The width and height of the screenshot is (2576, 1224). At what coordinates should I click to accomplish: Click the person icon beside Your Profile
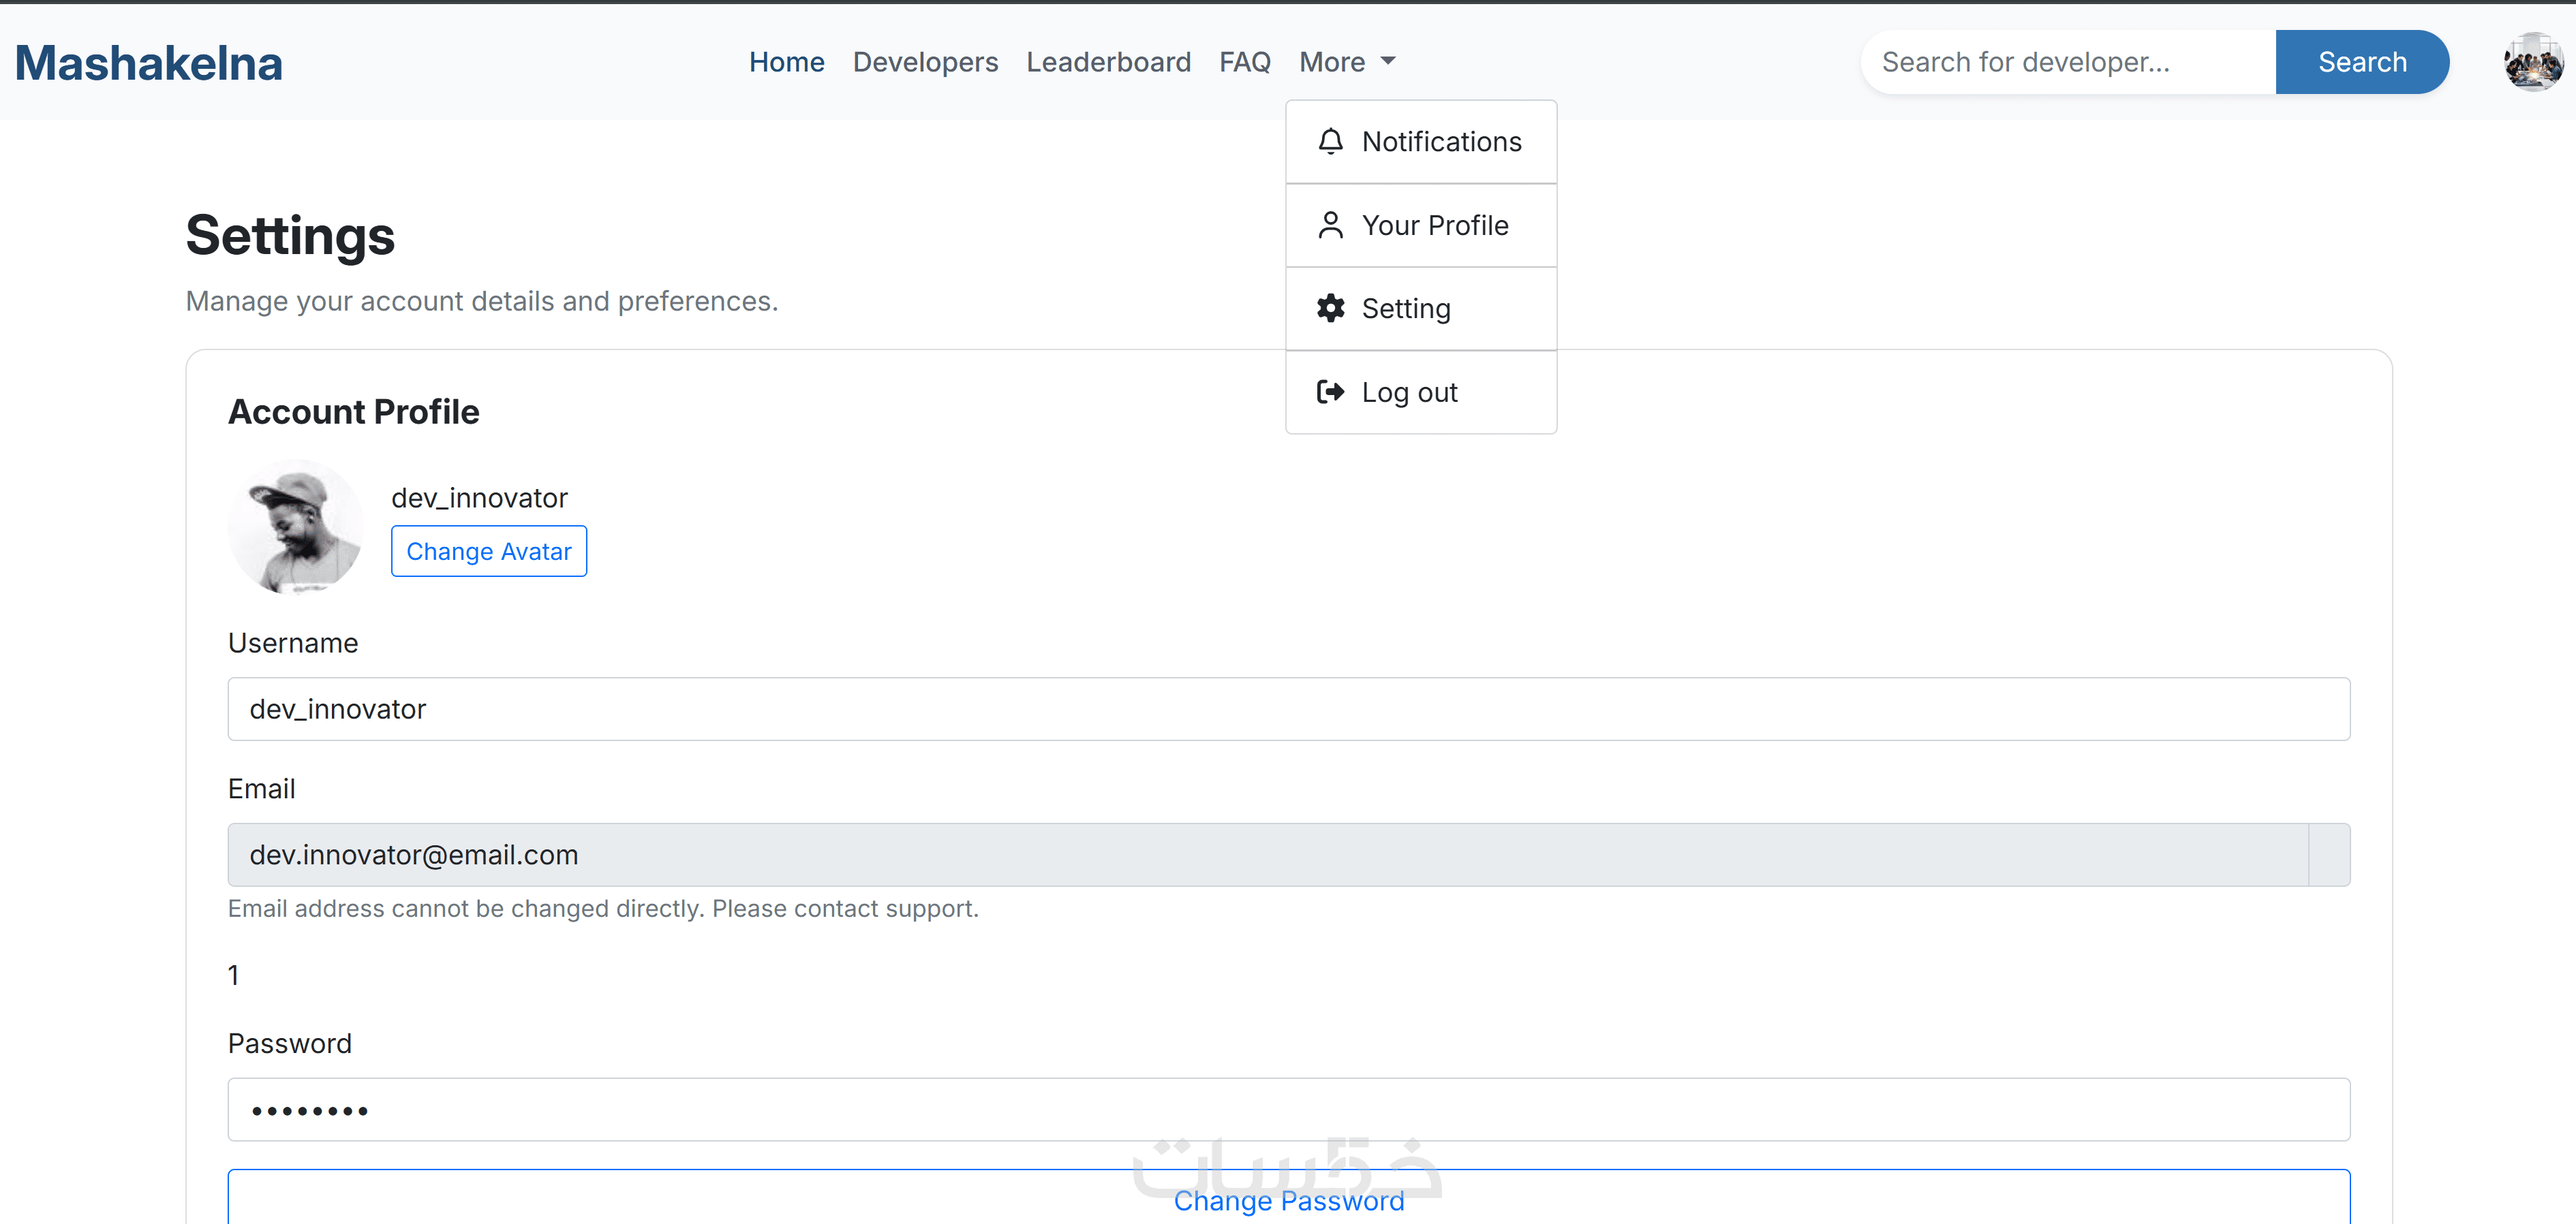pyautogui.click(x=1330, y=226)
